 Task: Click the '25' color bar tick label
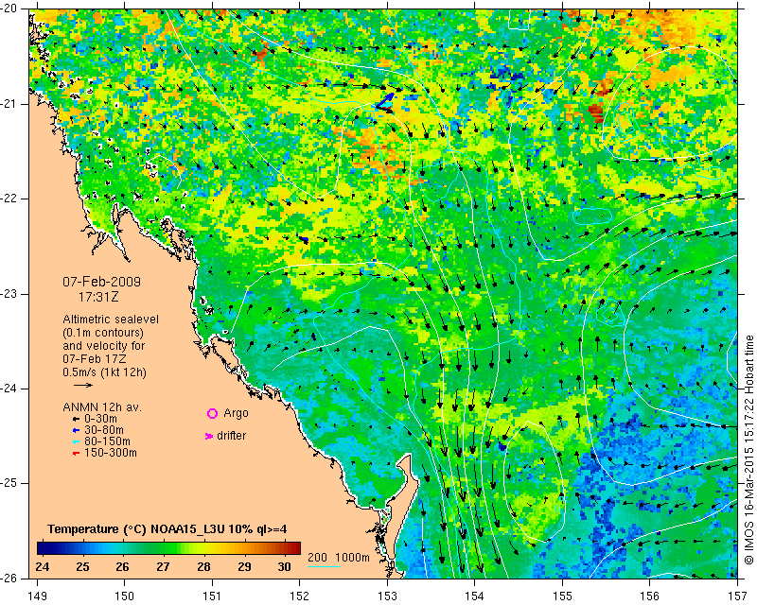tap(82, 566)
